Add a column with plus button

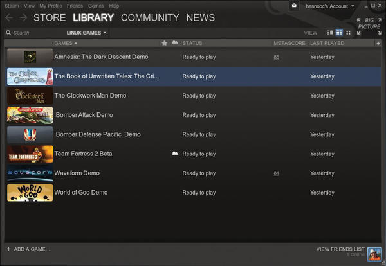click(x=378, y=43)
